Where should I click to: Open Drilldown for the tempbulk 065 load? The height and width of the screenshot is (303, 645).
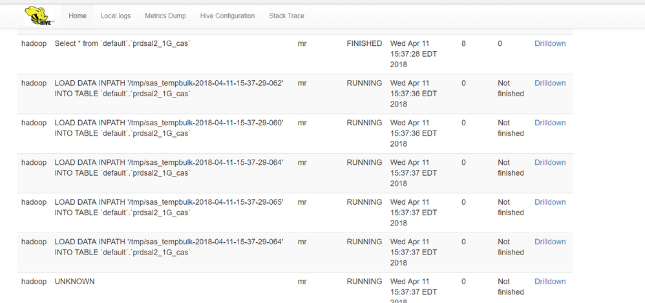click(550, 202)
